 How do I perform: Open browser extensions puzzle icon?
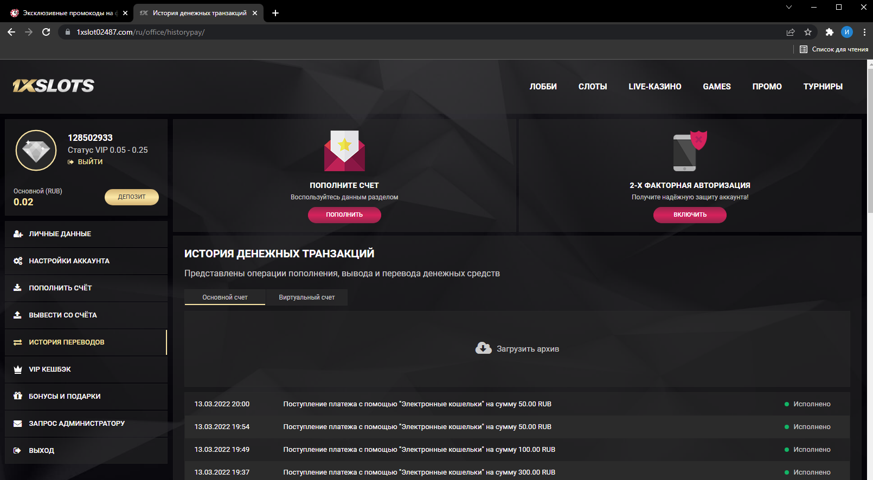(829, 32)
